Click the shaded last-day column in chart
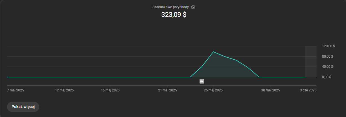The image size is (346, 117). 310,61
